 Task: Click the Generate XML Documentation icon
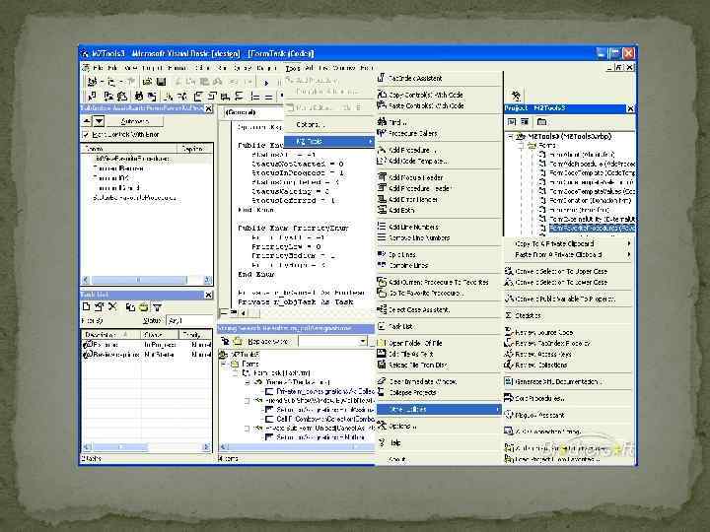509,381
